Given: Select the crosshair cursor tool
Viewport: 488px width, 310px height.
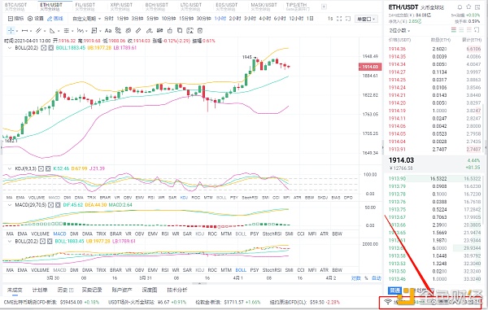Looking at the screenshot, I should pos(11,30).
